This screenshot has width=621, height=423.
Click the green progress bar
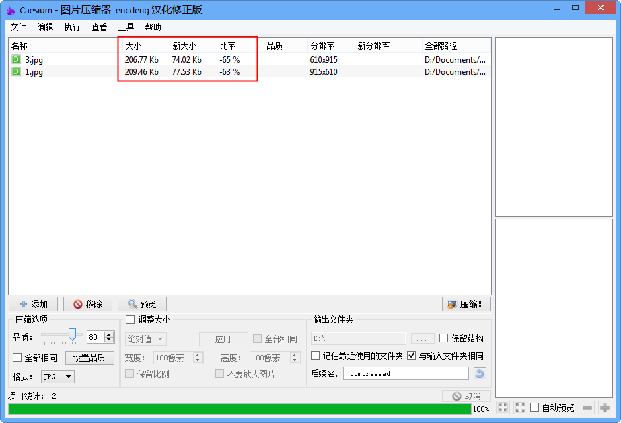point(240,409)
